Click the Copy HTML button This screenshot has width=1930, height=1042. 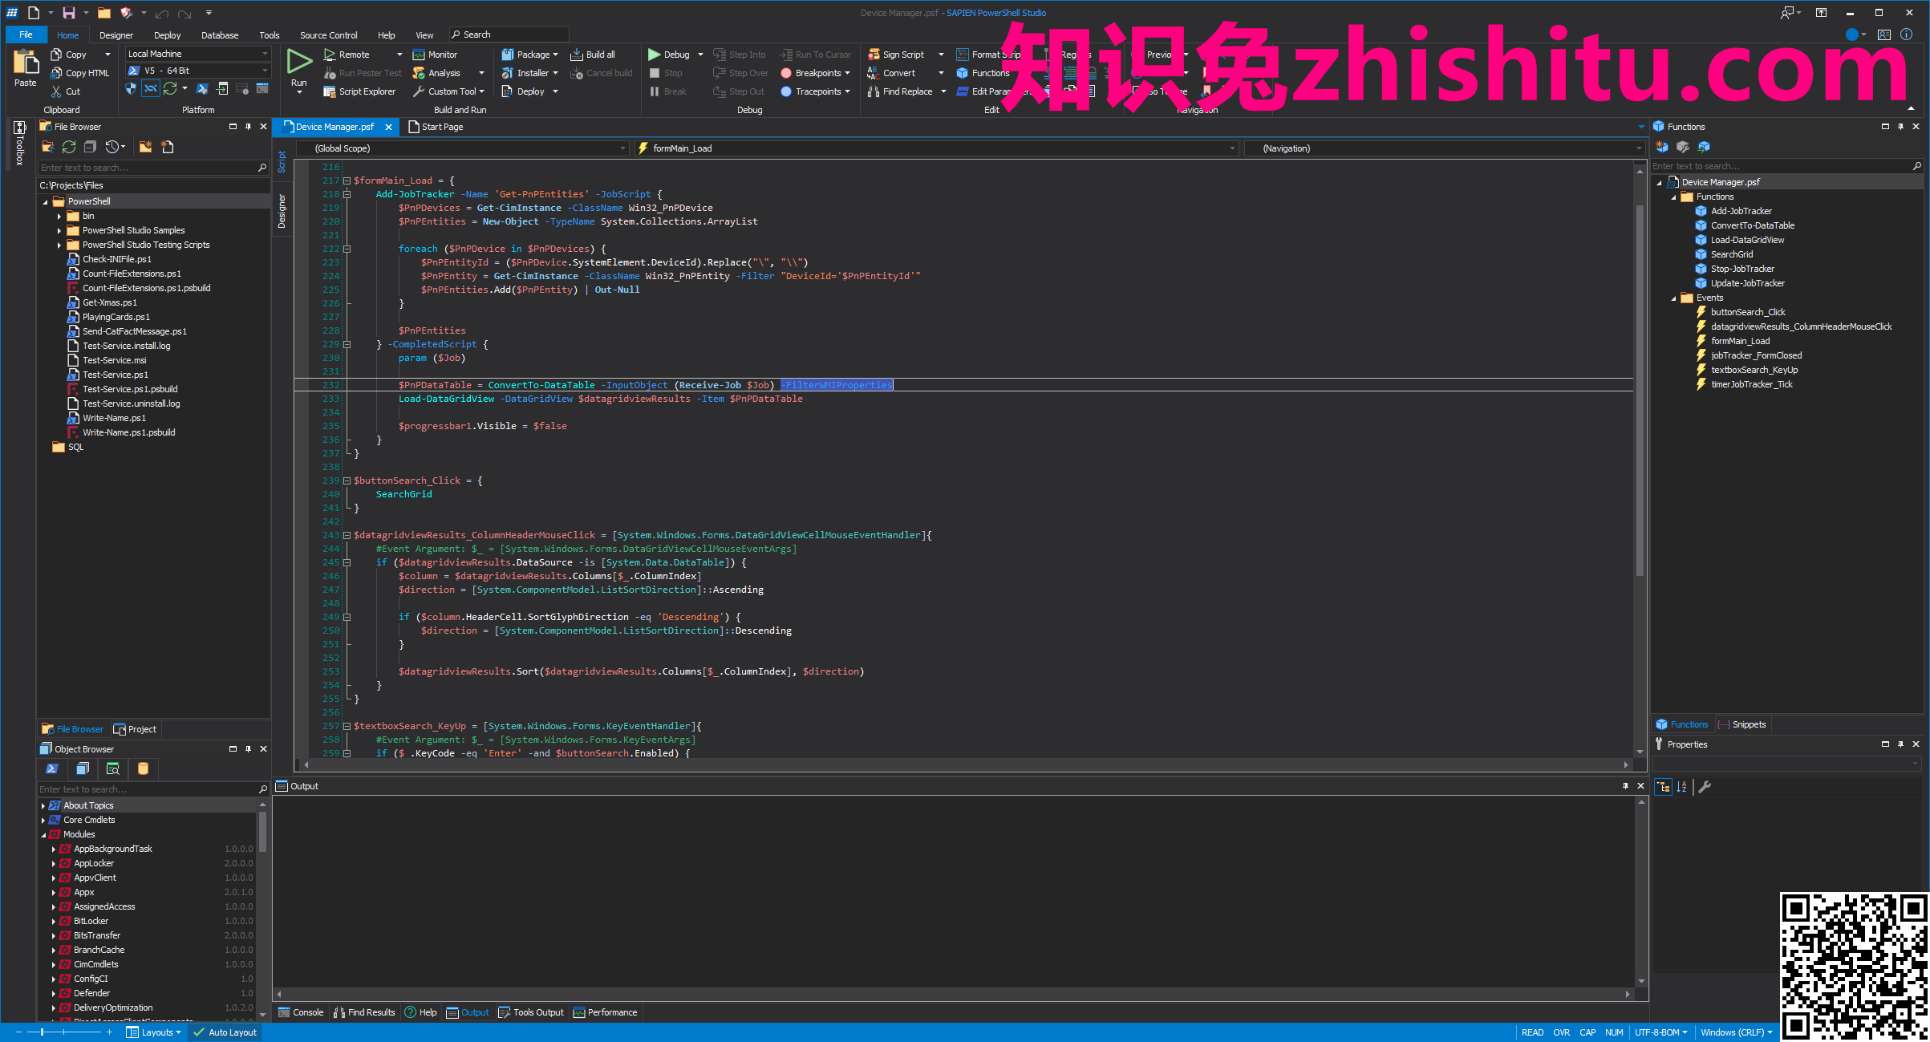80,73
